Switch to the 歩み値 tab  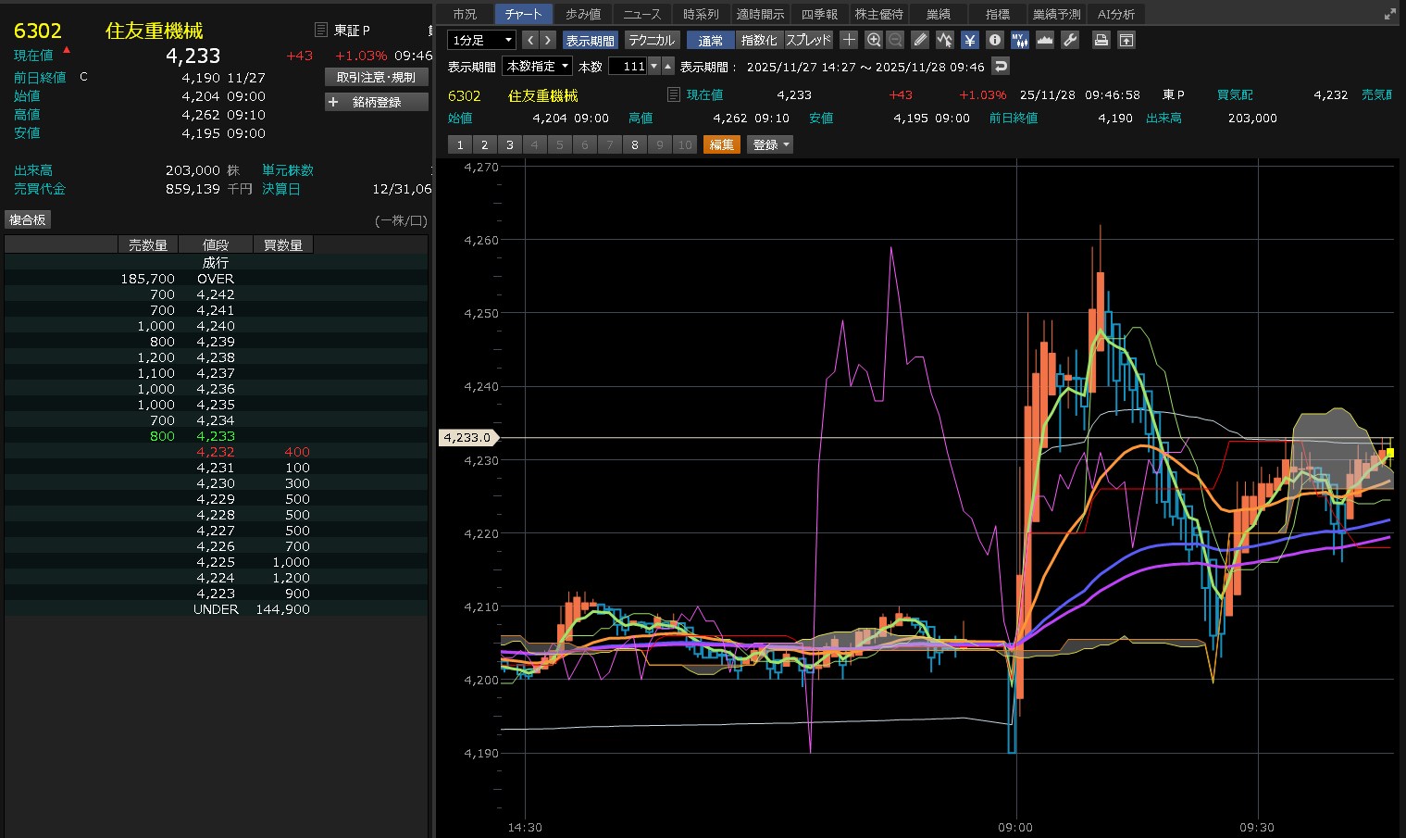pyautogui.click(x=583, y=14)
